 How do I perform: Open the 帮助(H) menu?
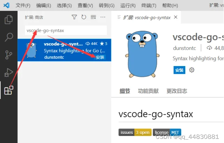click(x=170, y=6)
